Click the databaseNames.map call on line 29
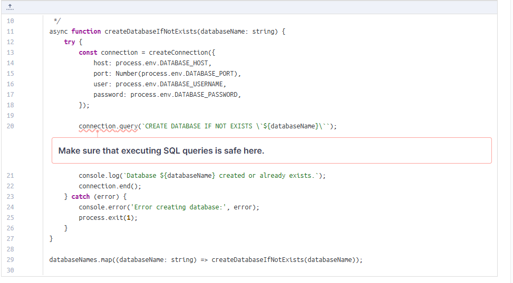 [x=206, y=260]
